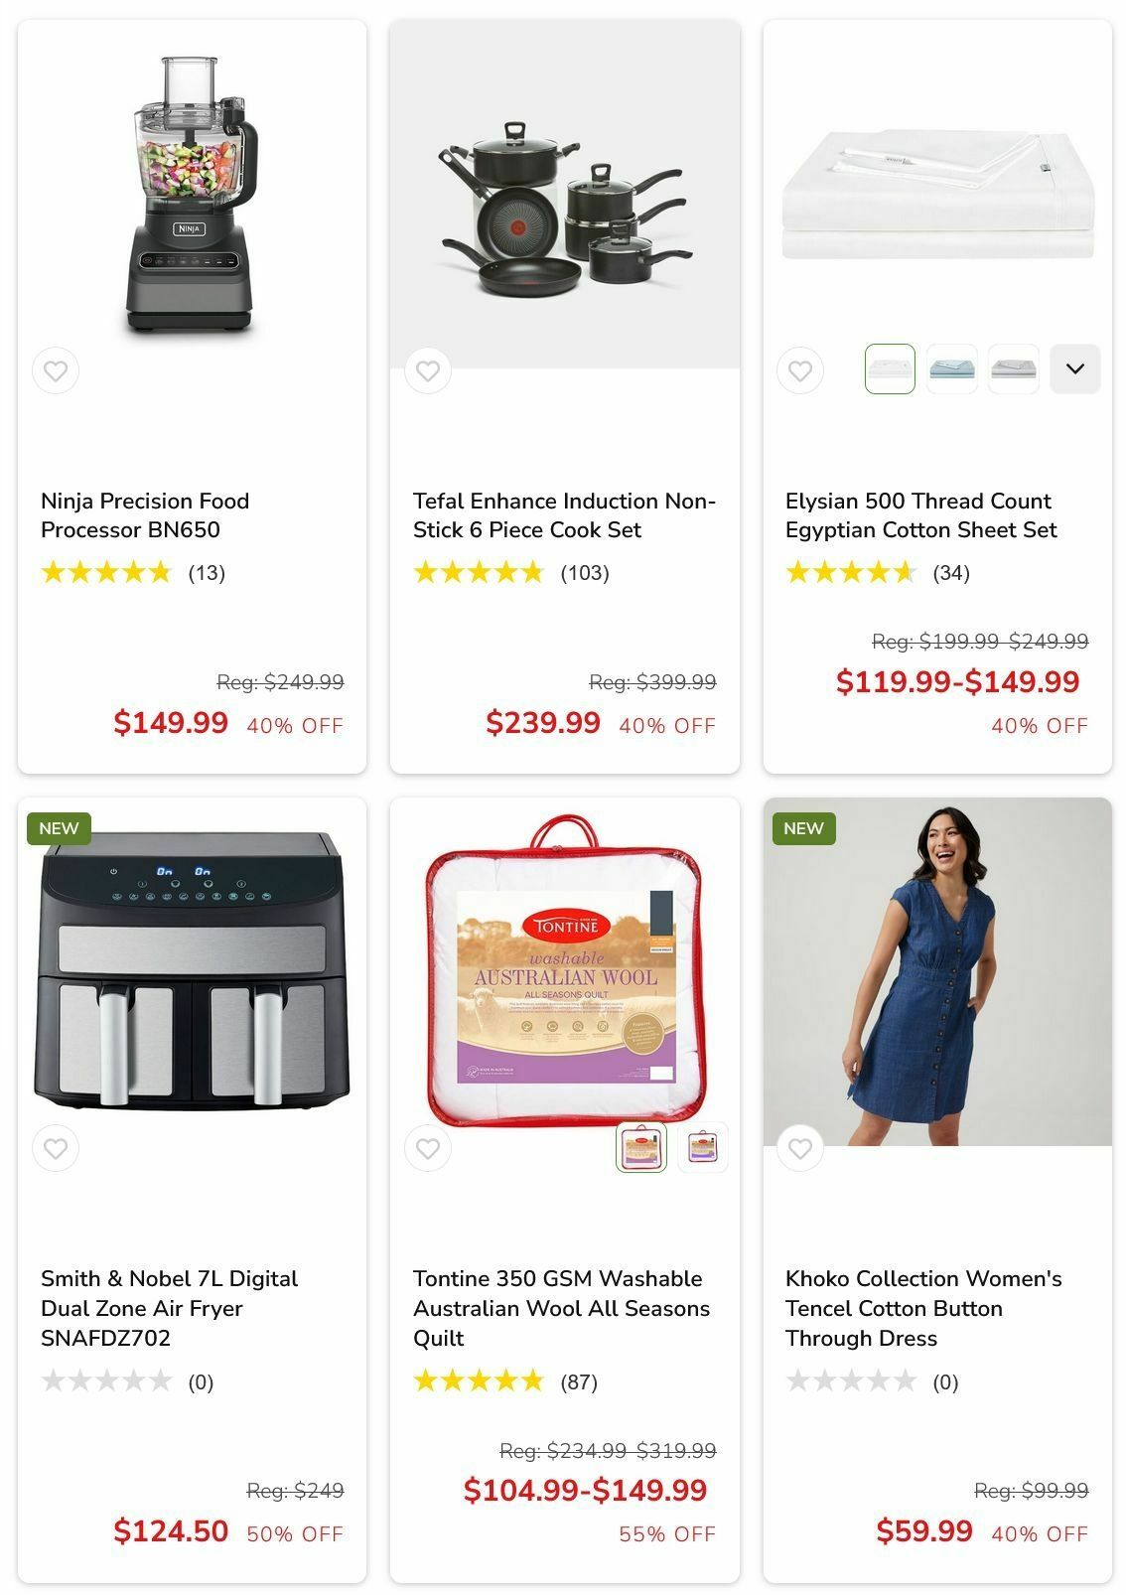The width and height of the screenshot is (1126, 1595).
Task: View the (103) reviews for Tefal set
Action: pyautogui.click(x=585, y=573)
